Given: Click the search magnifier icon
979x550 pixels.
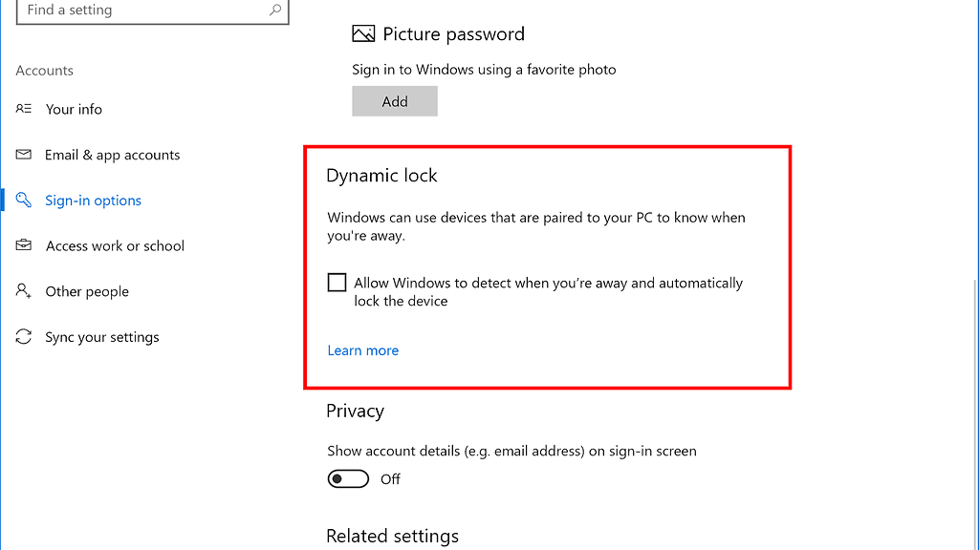Looking at the screenshot, I should 275,11.
